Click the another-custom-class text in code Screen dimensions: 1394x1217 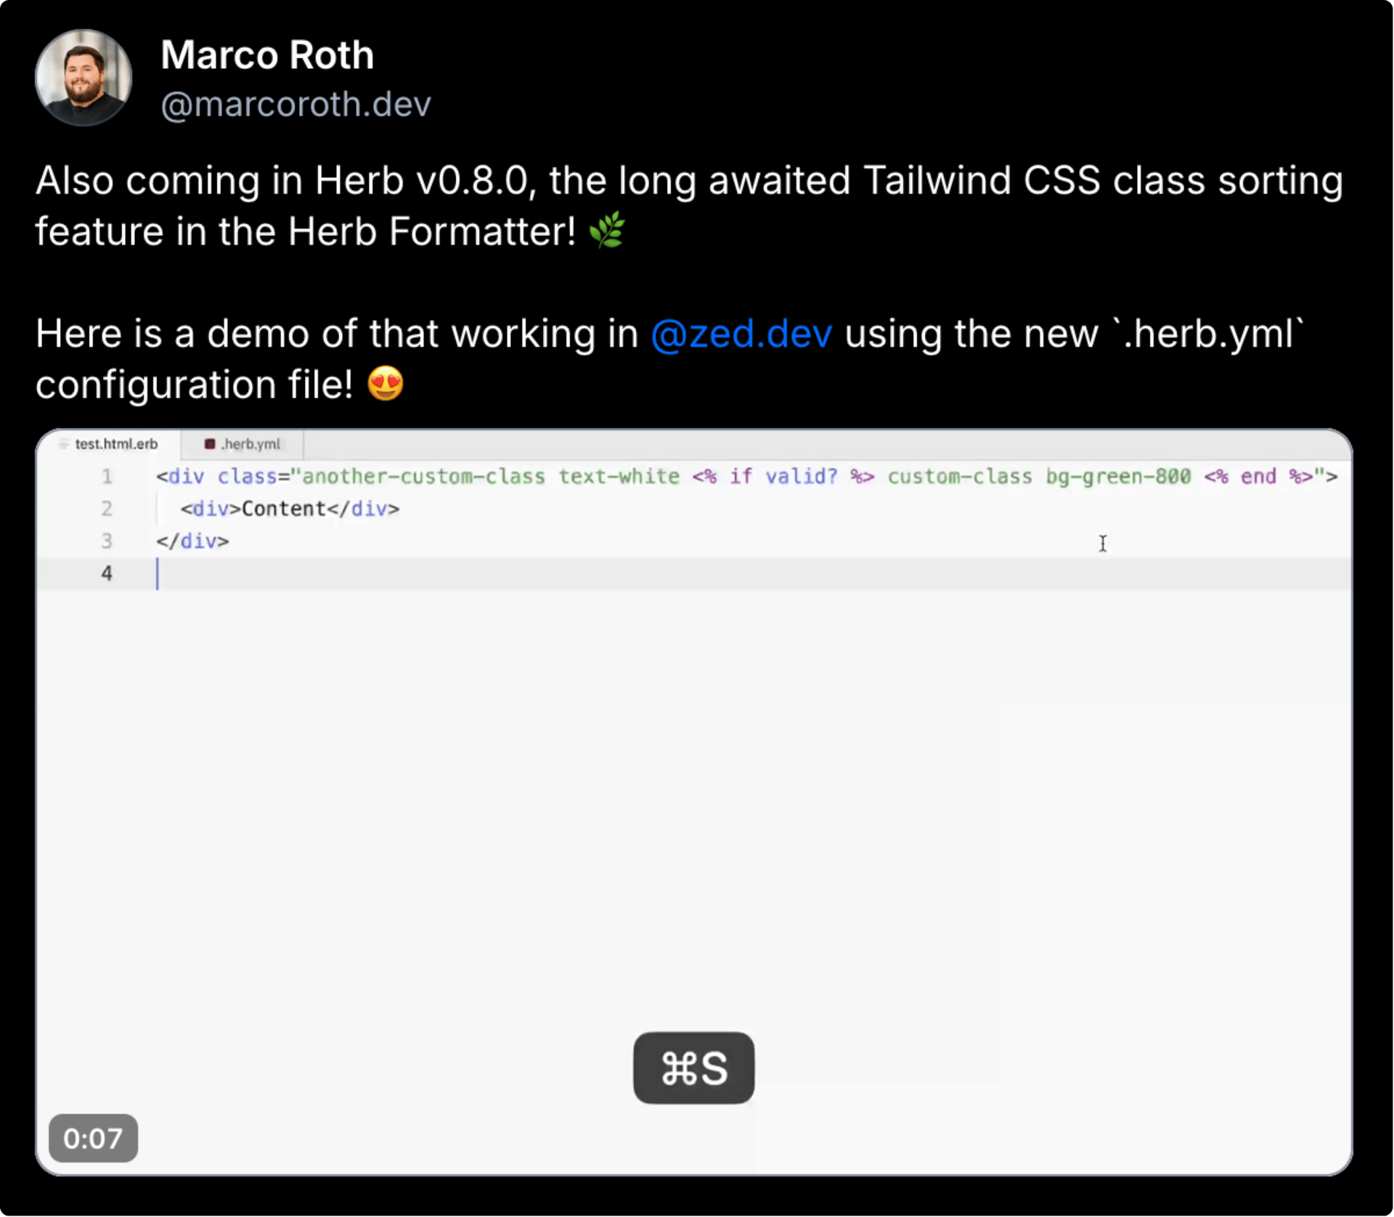(x=423, y=477)
